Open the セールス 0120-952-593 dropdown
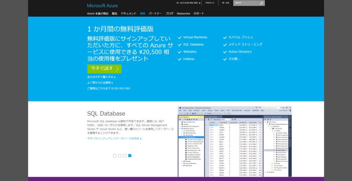Viewport: 352px width, 181px height. [x=188, y=3]
